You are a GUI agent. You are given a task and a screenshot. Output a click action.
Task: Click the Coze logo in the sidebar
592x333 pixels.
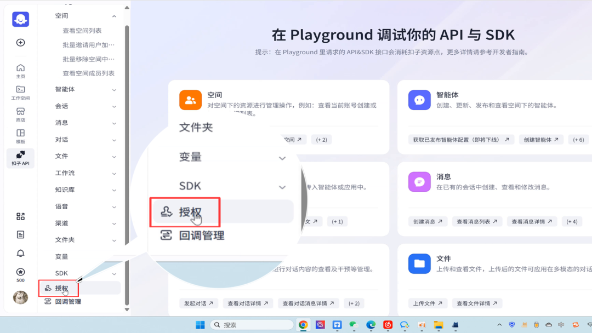[20, 19]
